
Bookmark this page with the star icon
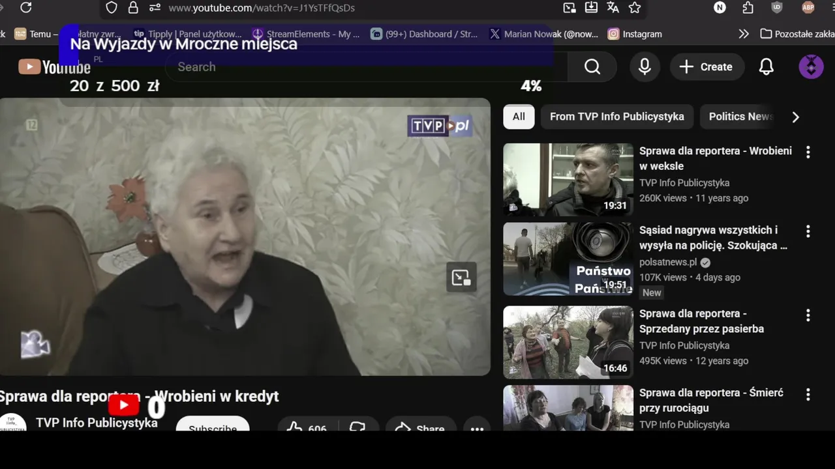point(635,8)
